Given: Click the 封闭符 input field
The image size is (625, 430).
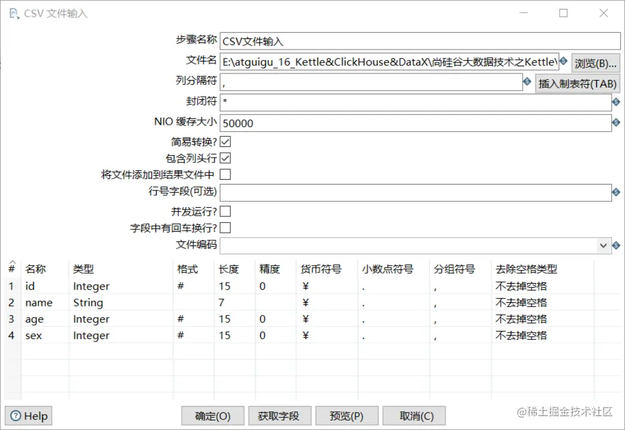Looking at the screenshot, I should pos(416,102).
